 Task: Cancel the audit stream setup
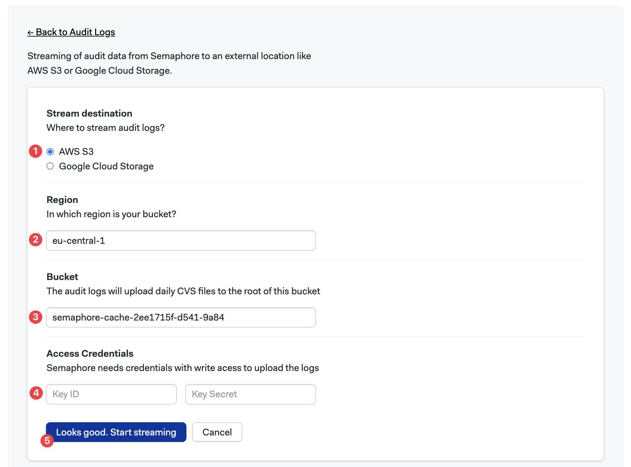tap(217, 432)
